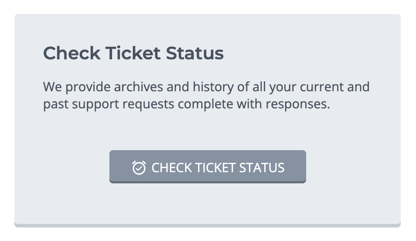The height and width of the screenshot is (241, 416).
Task: Click "TICKET" on the button label
Action: pyautogui.click(x=214, y=168)
